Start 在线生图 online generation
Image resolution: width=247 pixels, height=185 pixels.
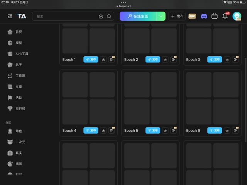[138, 16]
